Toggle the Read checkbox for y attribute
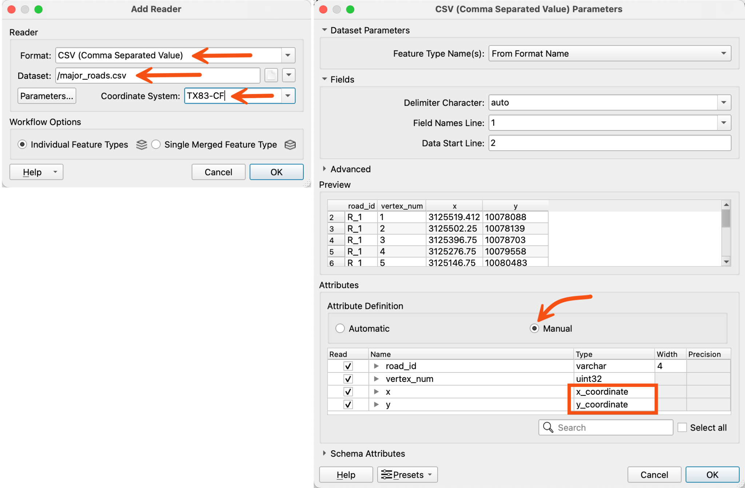 click(348, 404)
